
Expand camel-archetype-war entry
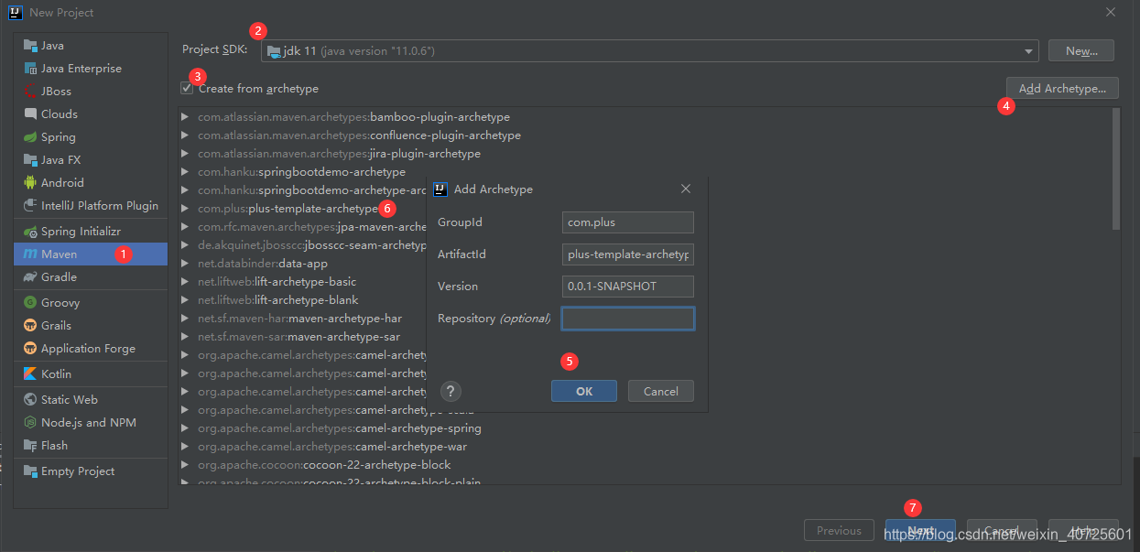coord(185,447)
